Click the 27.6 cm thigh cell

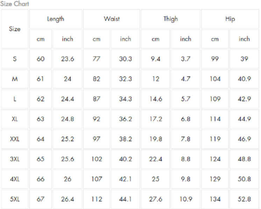(156, 199)
